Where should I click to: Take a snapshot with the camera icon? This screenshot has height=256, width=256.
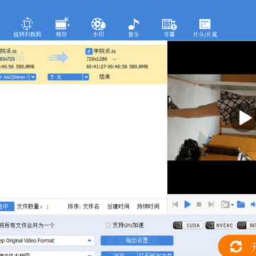click(x=225, y=204)
